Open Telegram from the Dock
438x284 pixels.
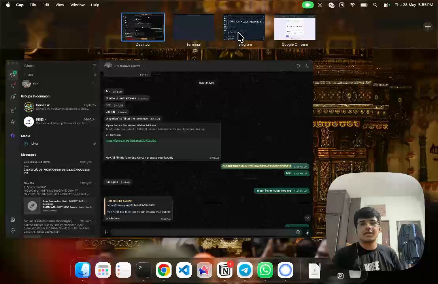245,270
